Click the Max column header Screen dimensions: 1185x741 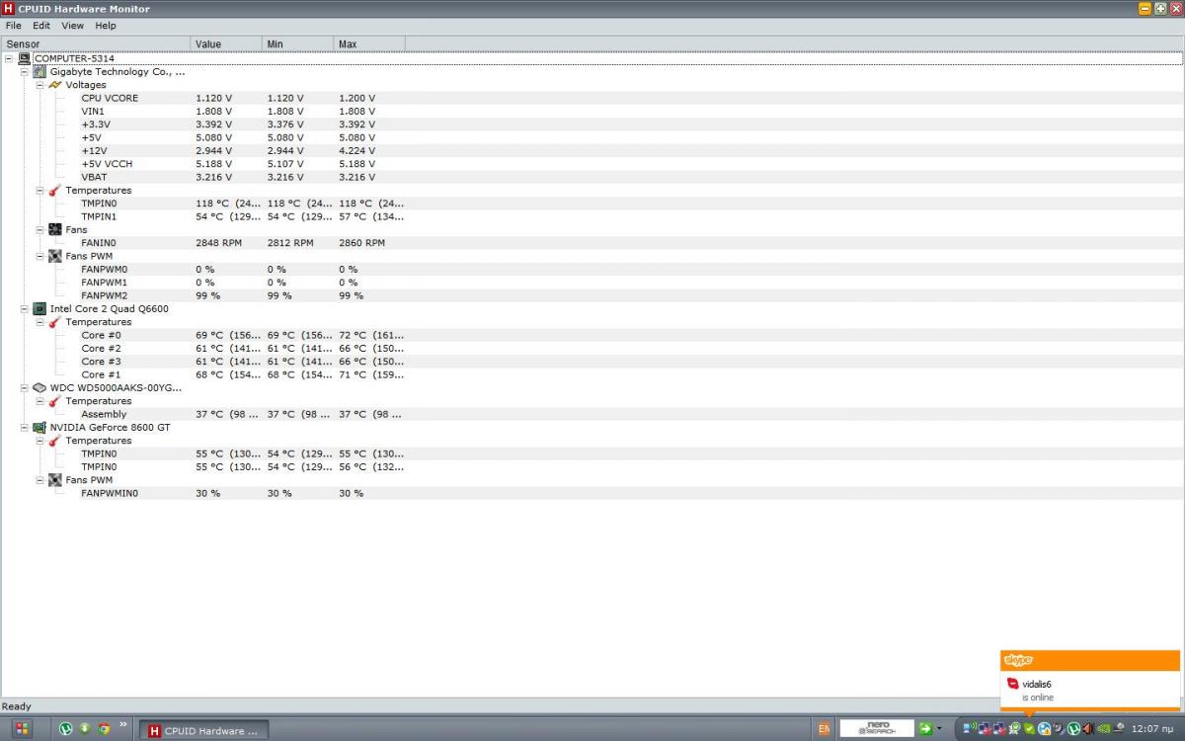point(369,44)
